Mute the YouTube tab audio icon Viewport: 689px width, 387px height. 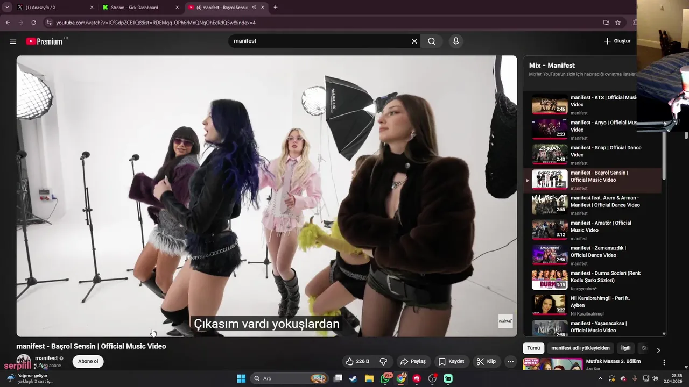(x=254, y=8)
